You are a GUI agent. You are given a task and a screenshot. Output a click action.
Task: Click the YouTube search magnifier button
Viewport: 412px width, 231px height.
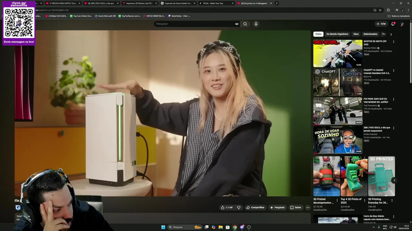[245, 24]
